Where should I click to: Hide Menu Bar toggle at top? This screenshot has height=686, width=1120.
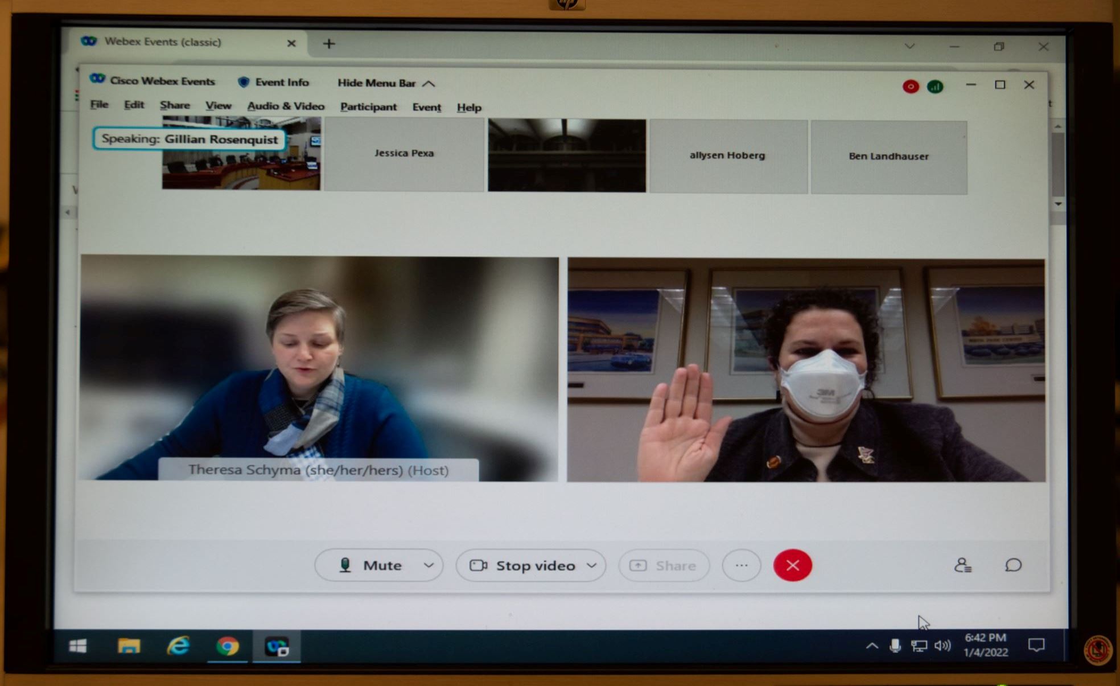[385, 83]
